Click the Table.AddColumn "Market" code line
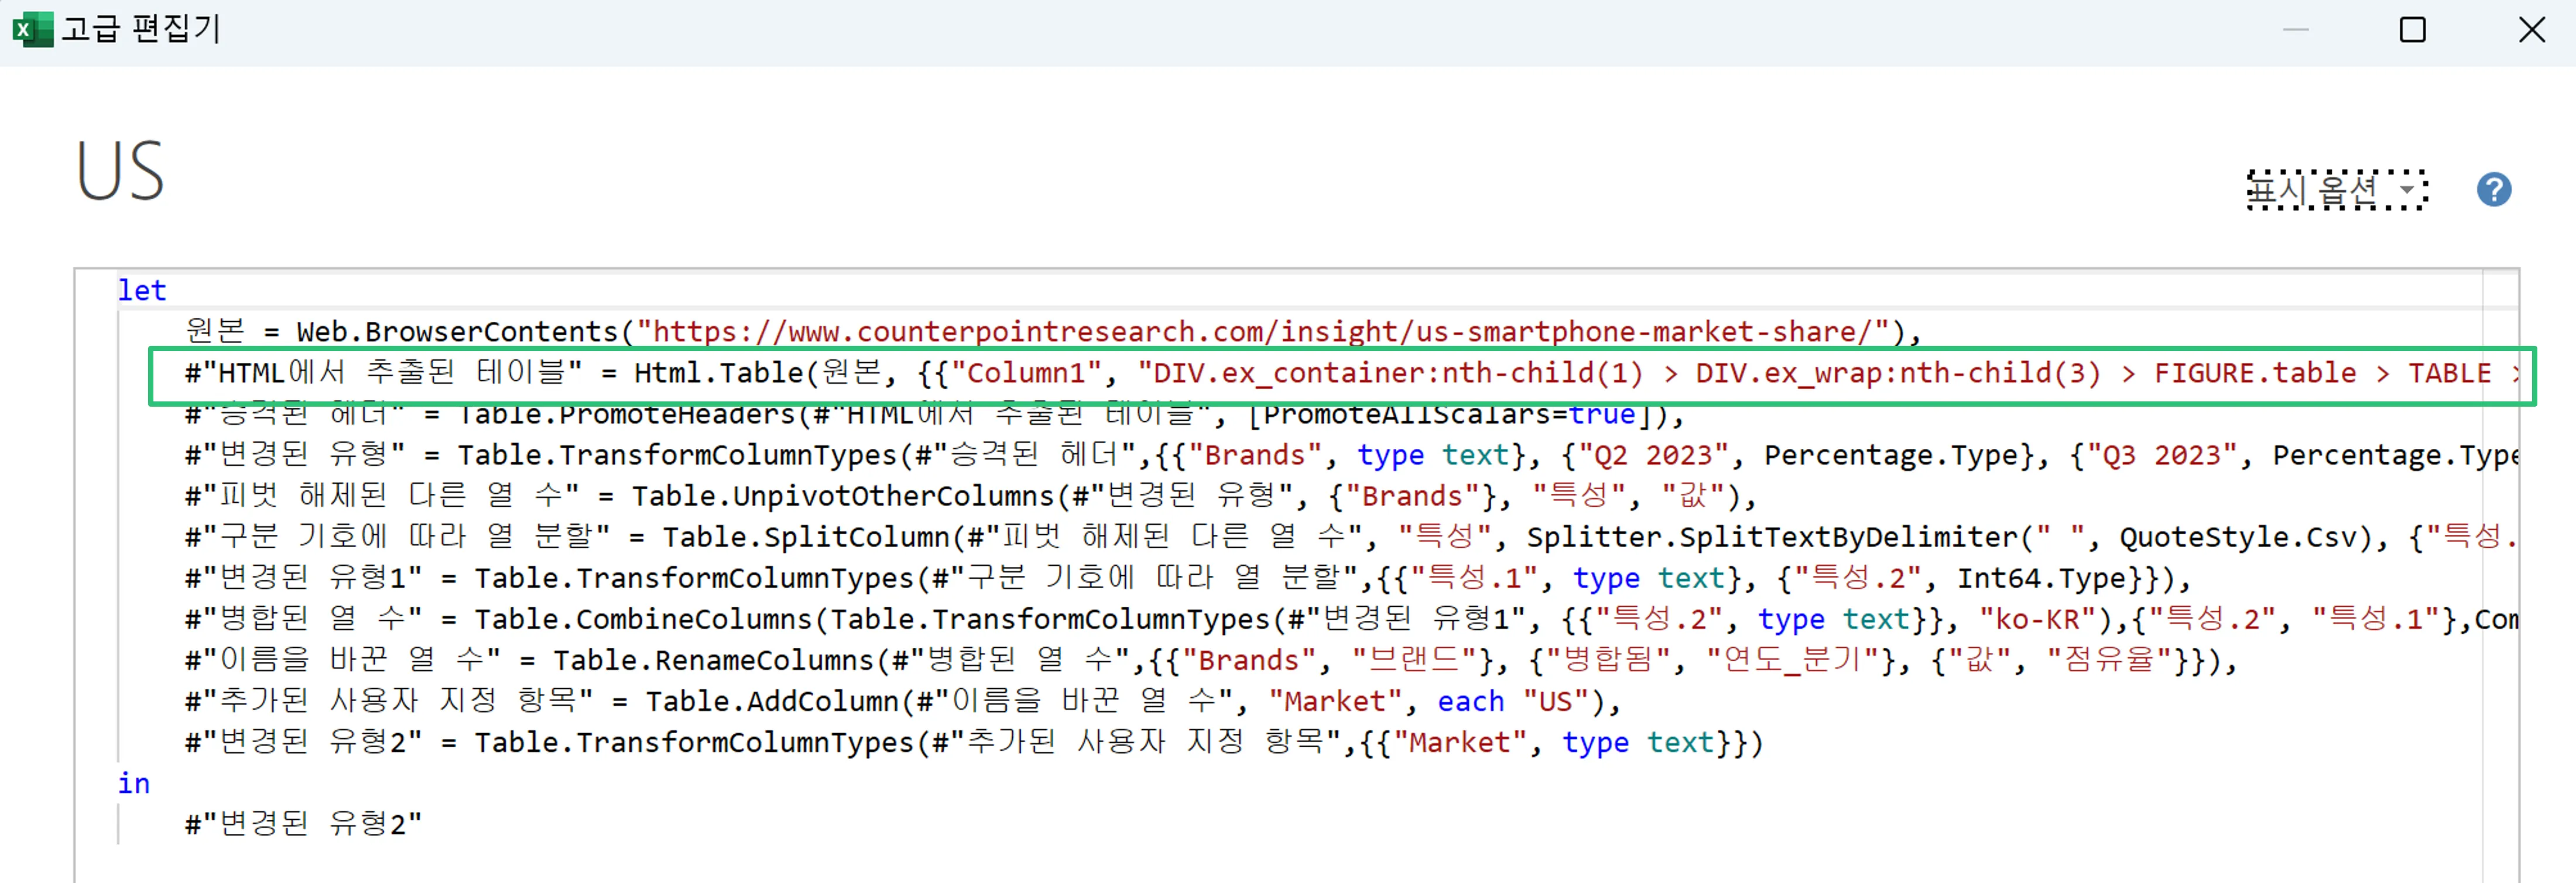This screenshot has width=2576, height=883. [x=902, y=701]
